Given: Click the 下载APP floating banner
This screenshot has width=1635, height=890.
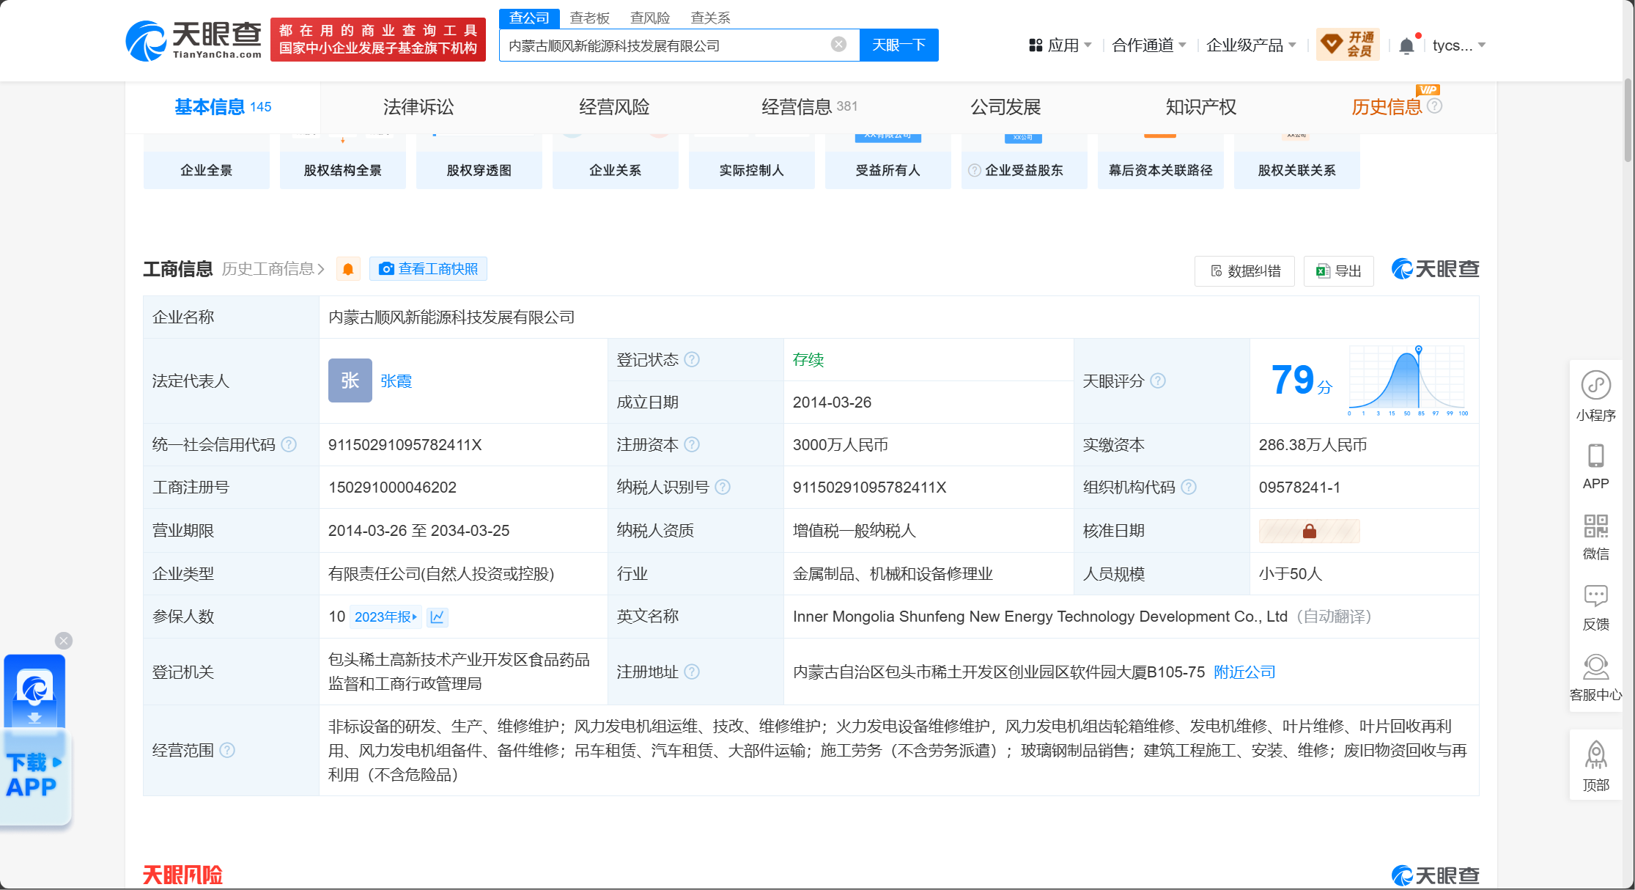Looking at the screenshot, I should click(34, 740).
